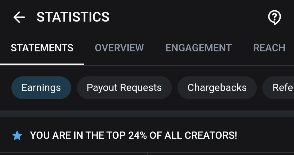Select the Earnings filter chip
Image resolution: width=294 pixels, height=155 pixels.
click(41, 88)
